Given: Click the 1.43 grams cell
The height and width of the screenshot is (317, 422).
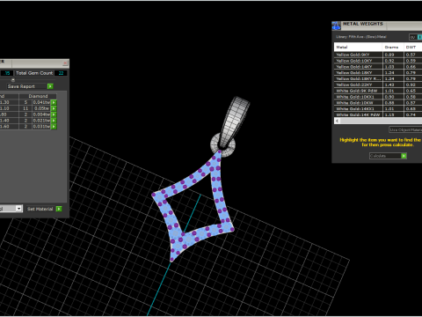Looking at the screenshot, I should point(393,85).
